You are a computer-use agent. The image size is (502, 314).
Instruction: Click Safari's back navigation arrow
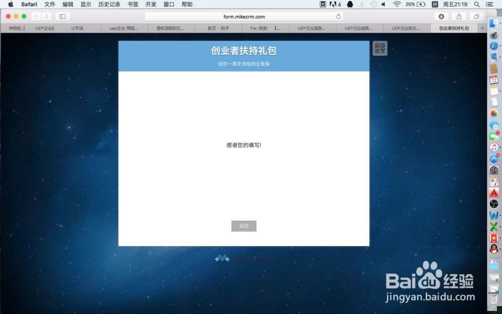[35, 16]
